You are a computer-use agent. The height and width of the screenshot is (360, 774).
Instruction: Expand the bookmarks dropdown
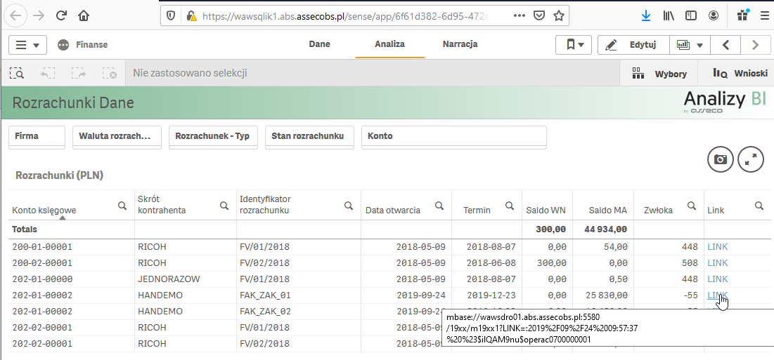click(x=574, y=45)
